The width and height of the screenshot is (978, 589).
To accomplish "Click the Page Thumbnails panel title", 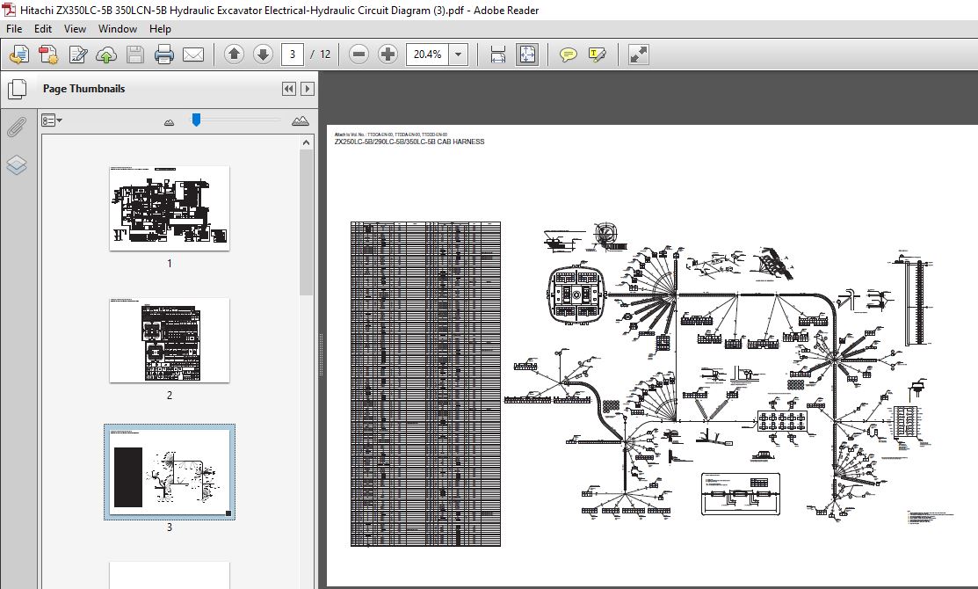I will click(x=83, y=89).
